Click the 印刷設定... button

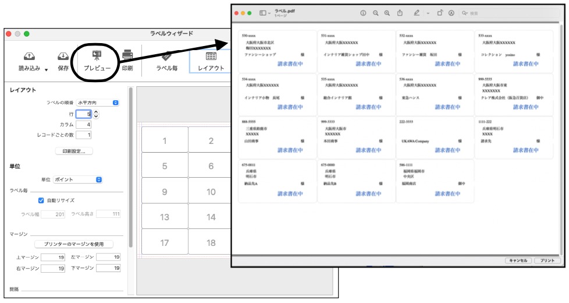74,151
